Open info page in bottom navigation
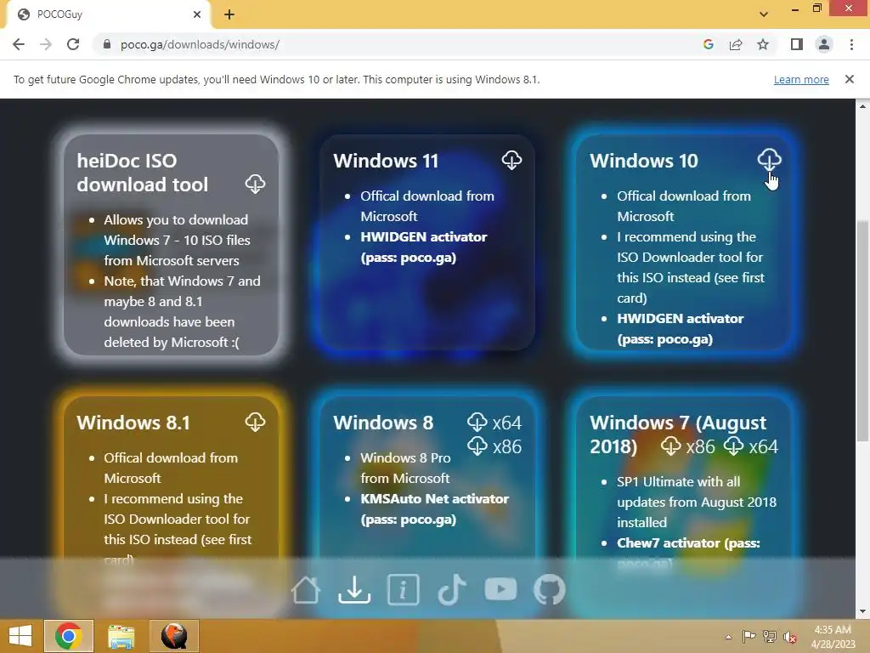 (x=403, y=590)
